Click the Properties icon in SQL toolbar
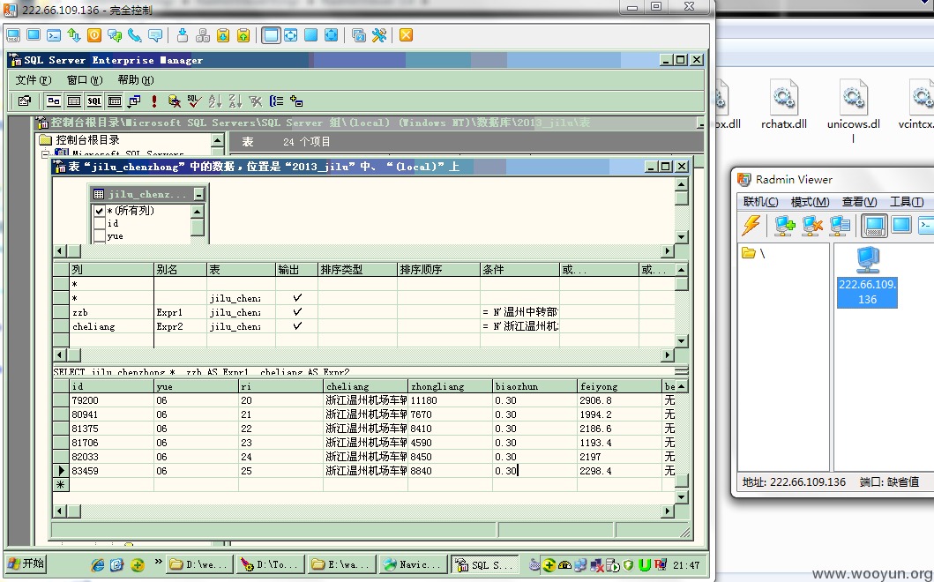Viewport: 934px width, 582px height. (25, 101)
